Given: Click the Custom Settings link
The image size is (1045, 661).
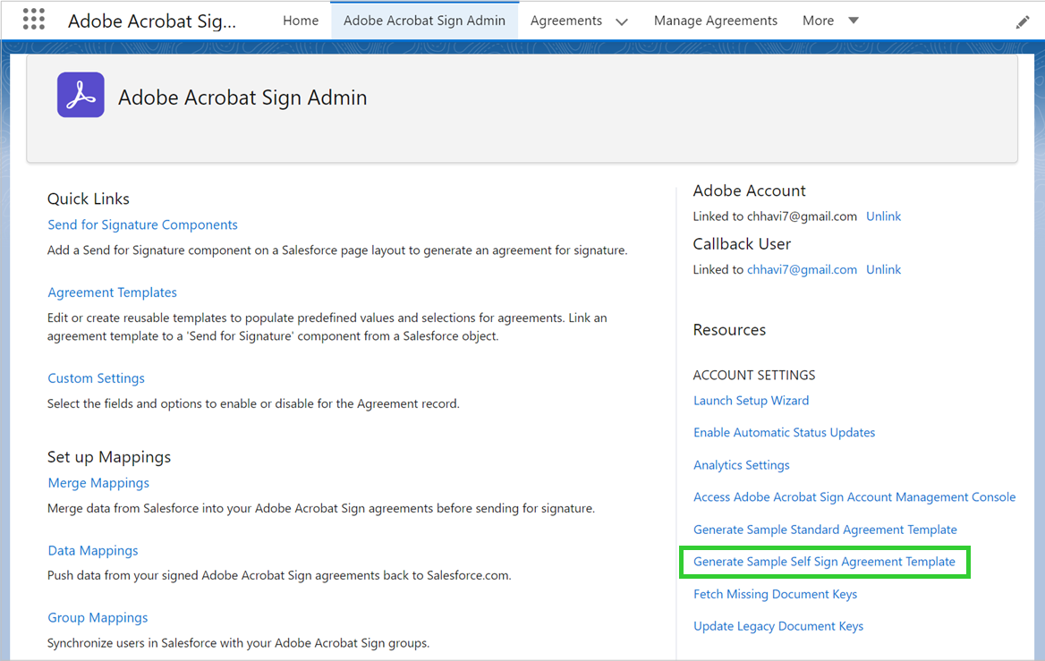Looking at the screenshot, I should pos(96,378).
